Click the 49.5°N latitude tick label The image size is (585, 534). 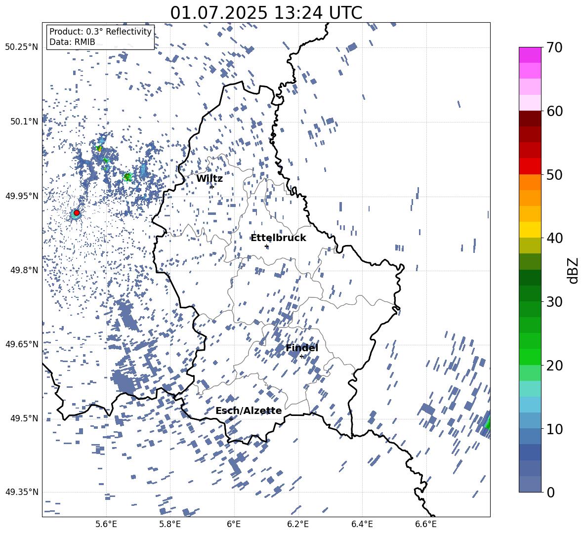click(x=24, y=418)
